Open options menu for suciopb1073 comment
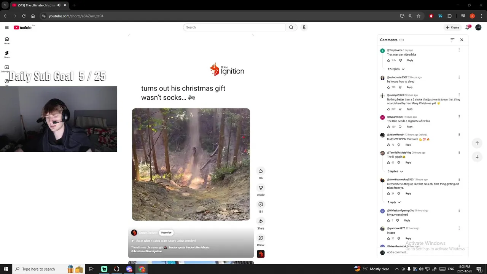This screenshot has width=487, height=274. [x=459, y=95]
